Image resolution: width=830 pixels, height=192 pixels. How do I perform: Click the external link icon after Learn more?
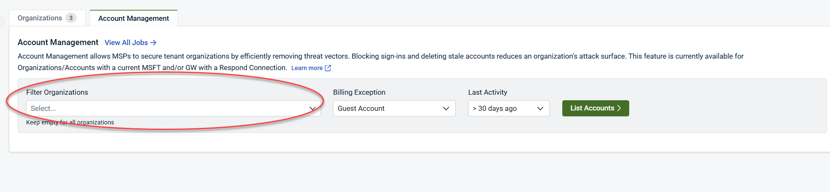pos(328,68)
